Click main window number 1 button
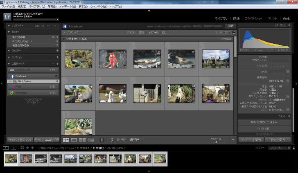Viewport: 298px width, 173px height. [6, 148]
